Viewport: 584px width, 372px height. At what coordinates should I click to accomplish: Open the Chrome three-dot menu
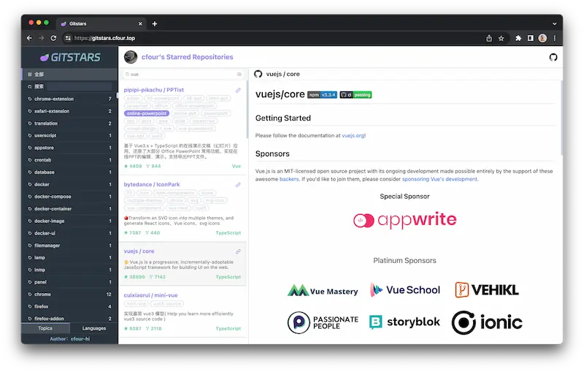click(x=555, y=38)
